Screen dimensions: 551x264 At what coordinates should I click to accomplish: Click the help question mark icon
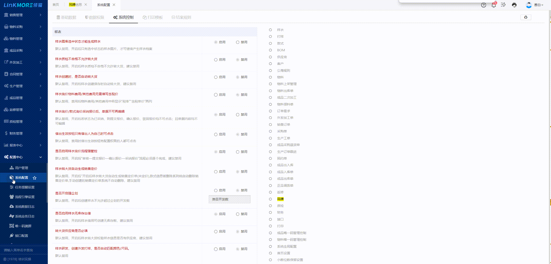(x=483, y=5)
